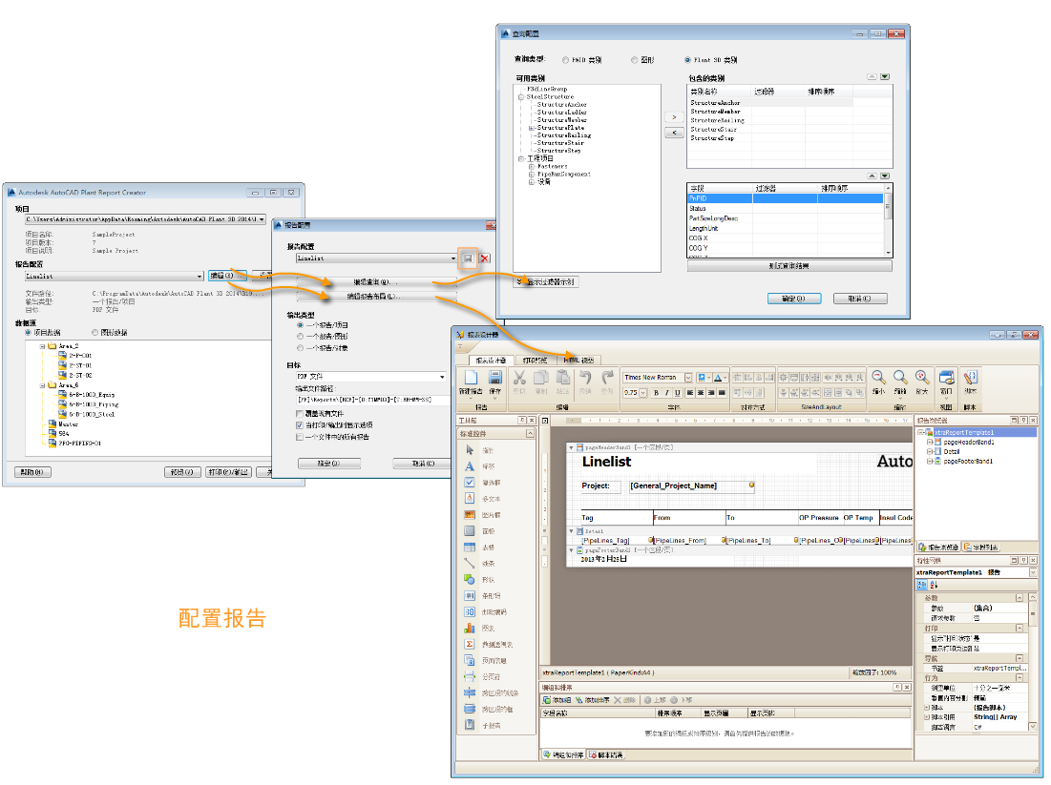1051x785 pixels.
Task: Uncheck show options when printing checkbox
Action: point(300,425)
